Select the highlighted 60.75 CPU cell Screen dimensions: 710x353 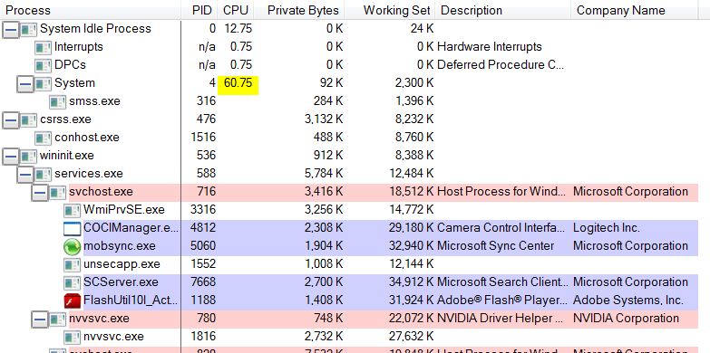tap(238, 83)
